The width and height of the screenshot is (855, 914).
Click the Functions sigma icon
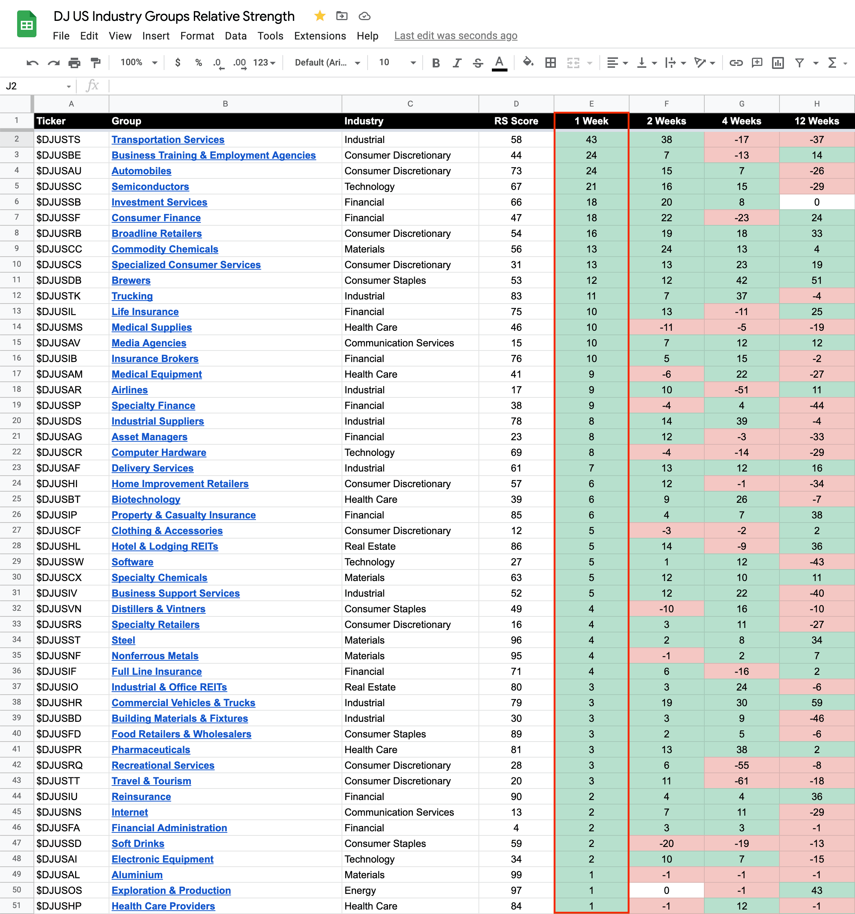pyautogui.click(x=832, y=63)
